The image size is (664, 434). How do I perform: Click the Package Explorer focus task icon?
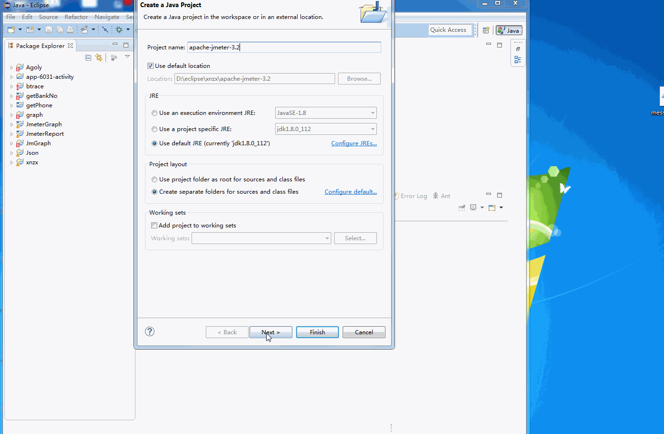click(114, 57)
